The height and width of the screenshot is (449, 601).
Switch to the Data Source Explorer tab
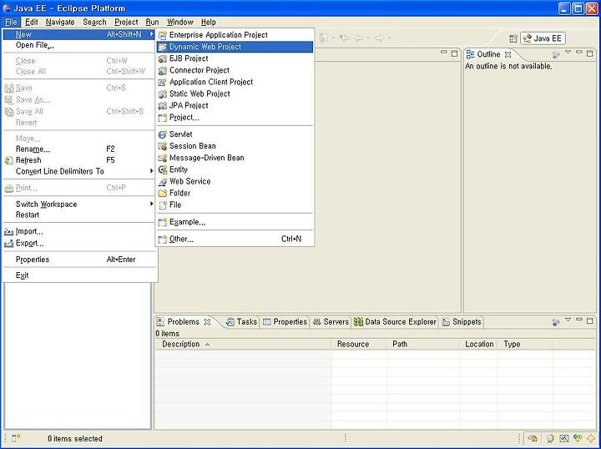[395, 322]
